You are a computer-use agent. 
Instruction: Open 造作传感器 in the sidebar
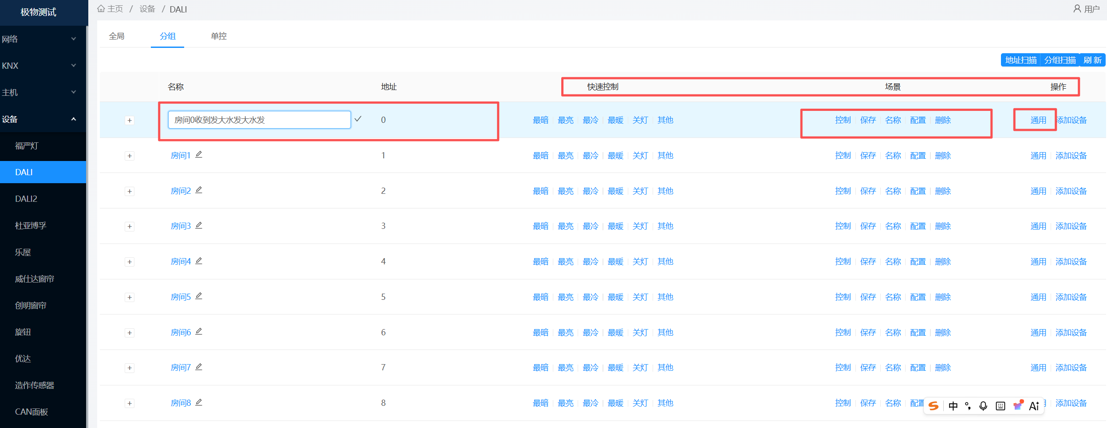[x=43, y=385]
